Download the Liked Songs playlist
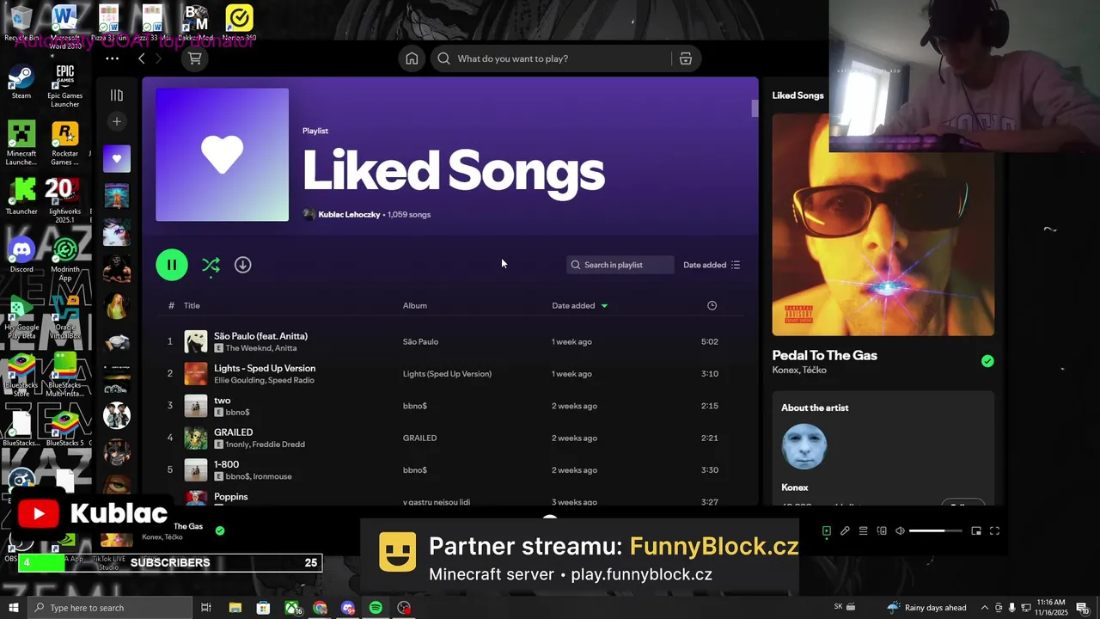 (243, 265)
